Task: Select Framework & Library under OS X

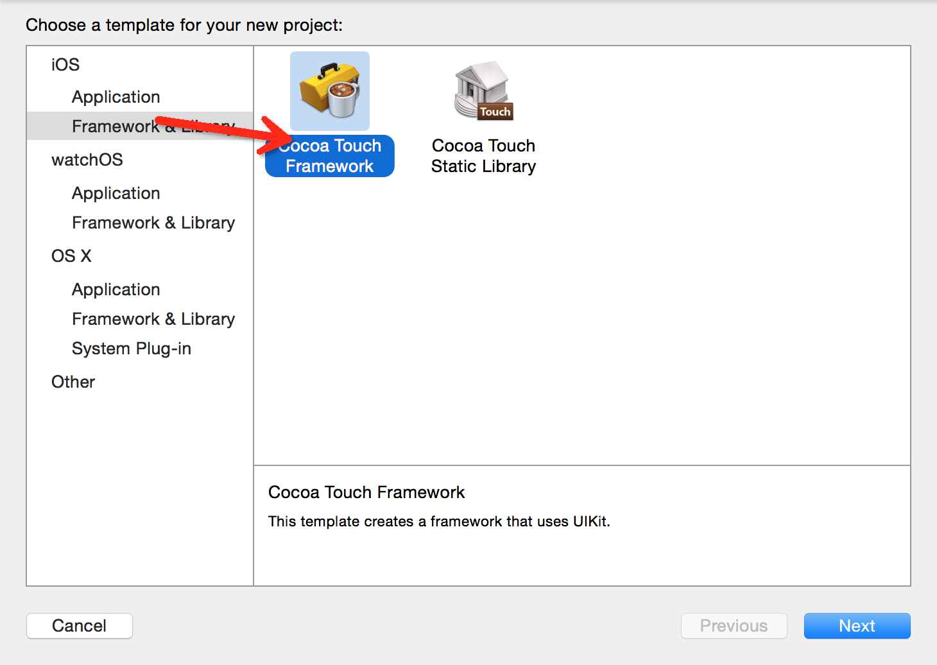Action: [153, 319]
